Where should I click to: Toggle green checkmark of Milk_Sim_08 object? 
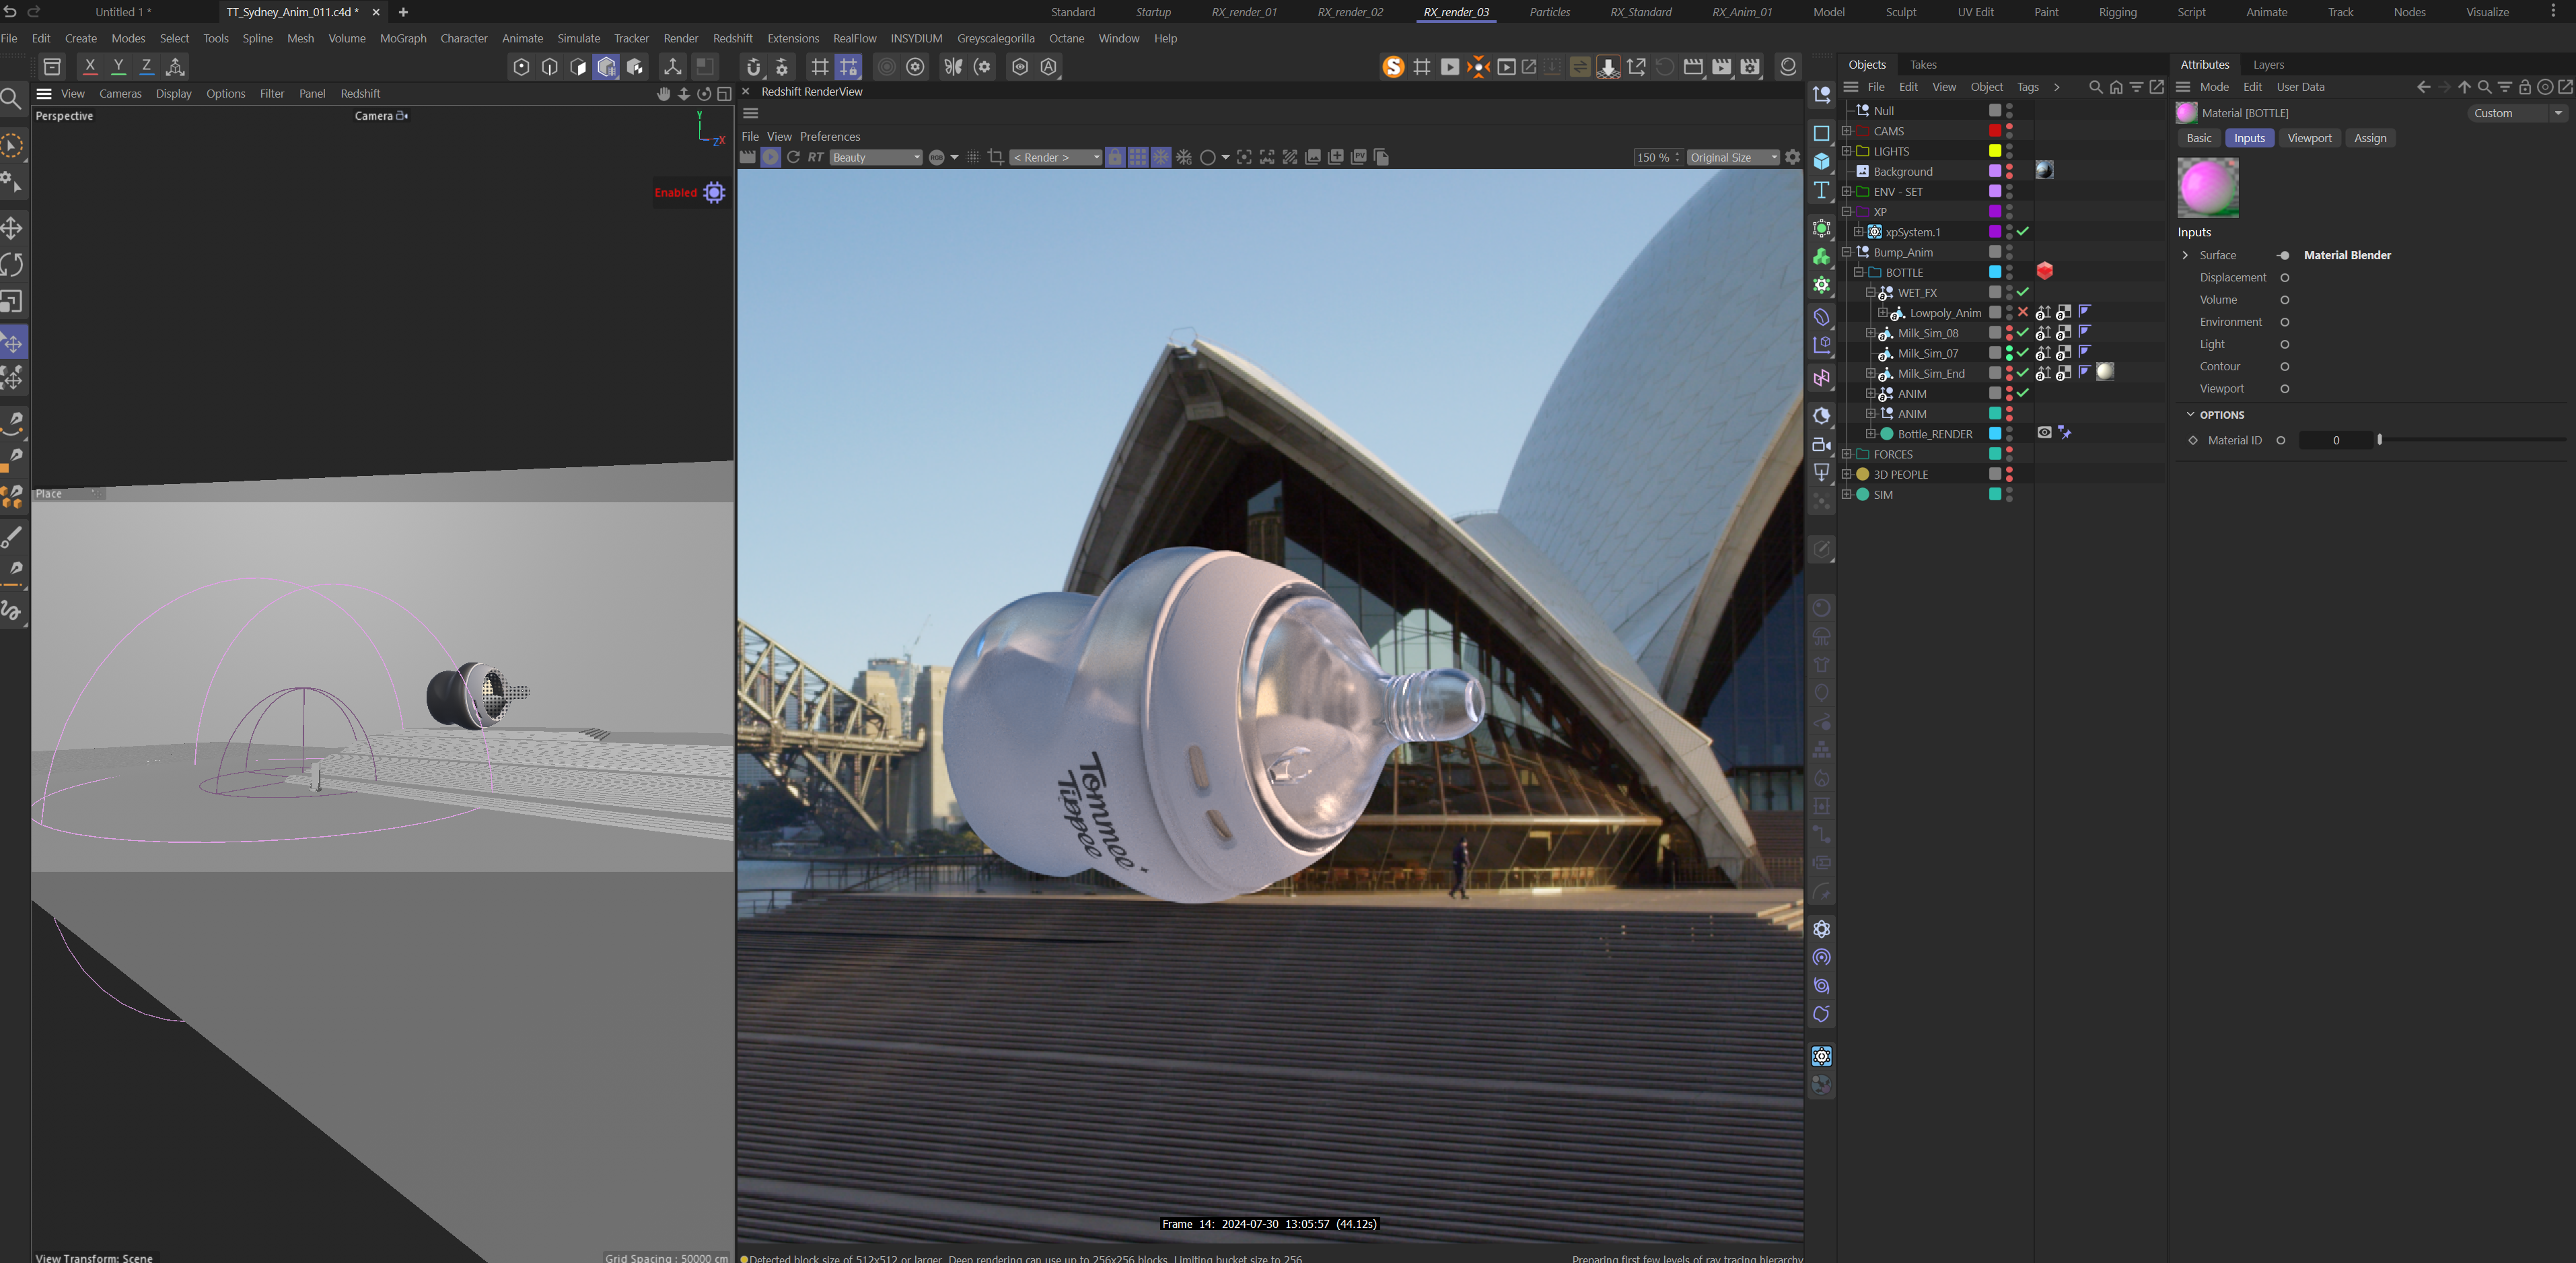2023,333
